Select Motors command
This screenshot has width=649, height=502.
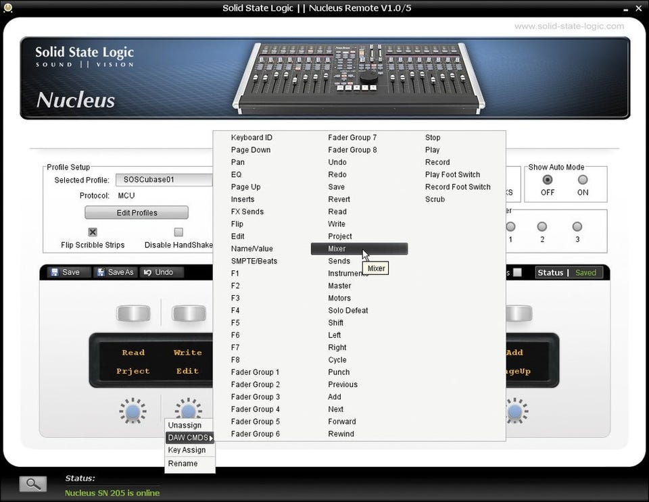[x=339, y=298]
